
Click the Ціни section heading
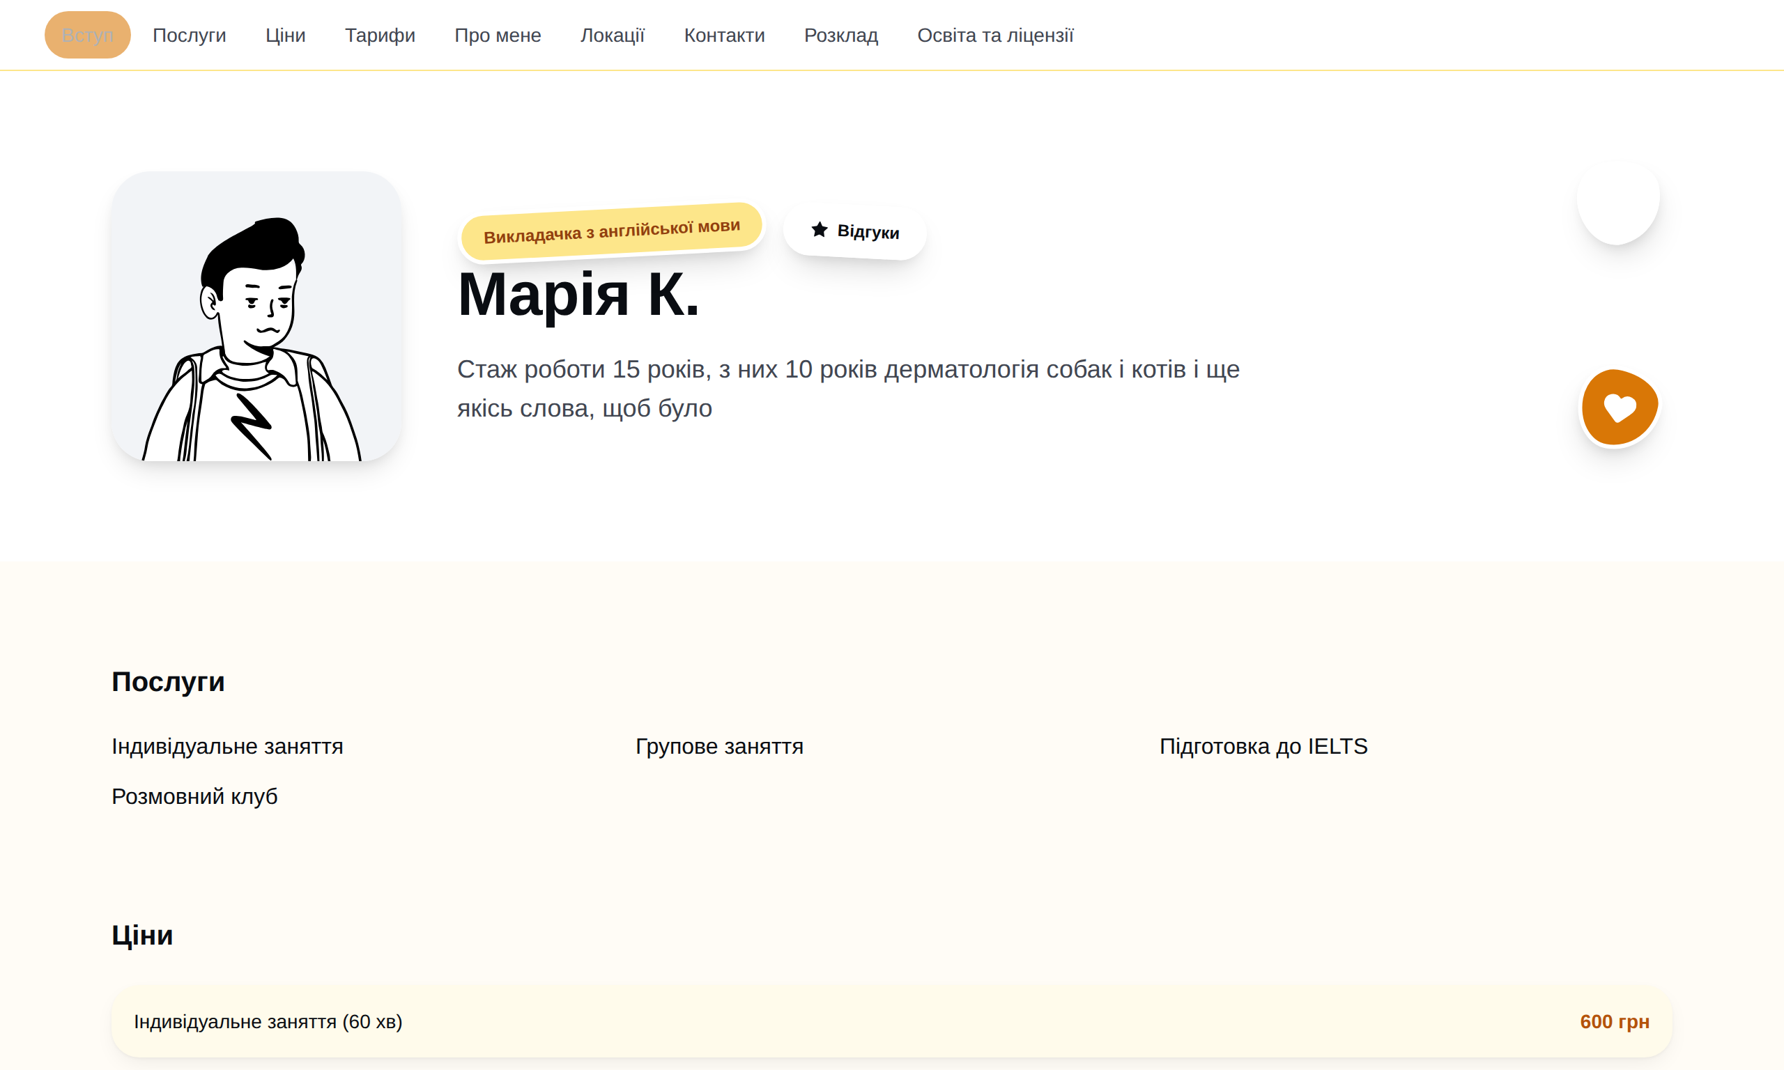point(142,935)
